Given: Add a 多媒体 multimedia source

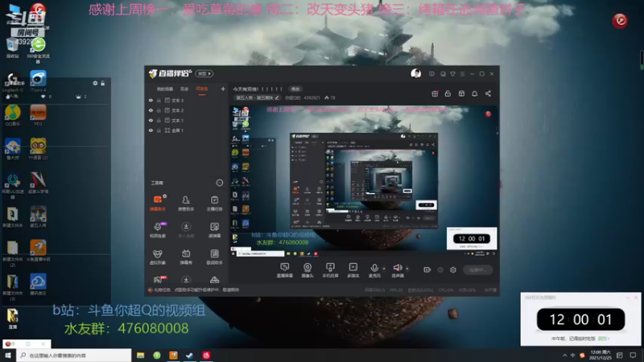Looking at the screenshot, I should 353,270.
